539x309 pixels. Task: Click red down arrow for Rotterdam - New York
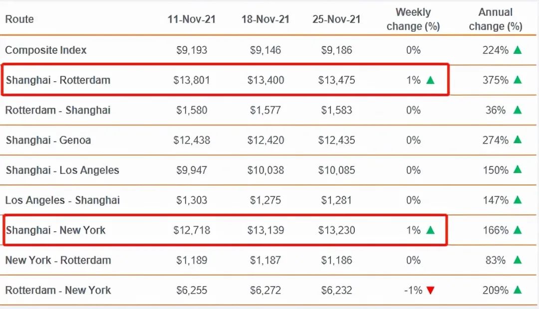430,291
